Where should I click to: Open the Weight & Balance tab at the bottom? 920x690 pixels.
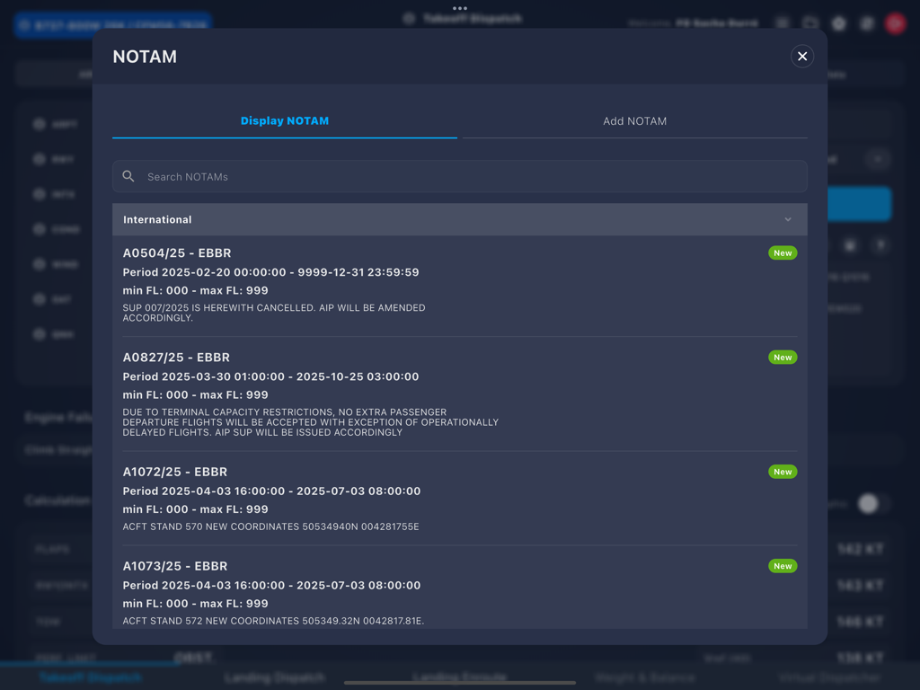click(x=643, y=677)
